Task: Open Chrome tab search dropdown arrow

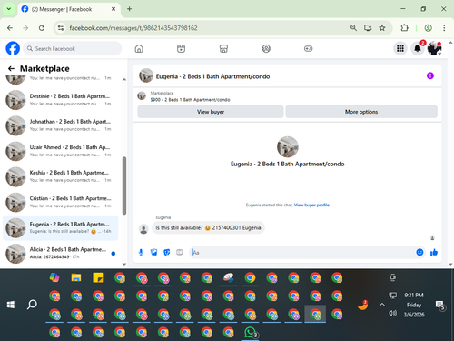Action: click(x=9, y=9)
